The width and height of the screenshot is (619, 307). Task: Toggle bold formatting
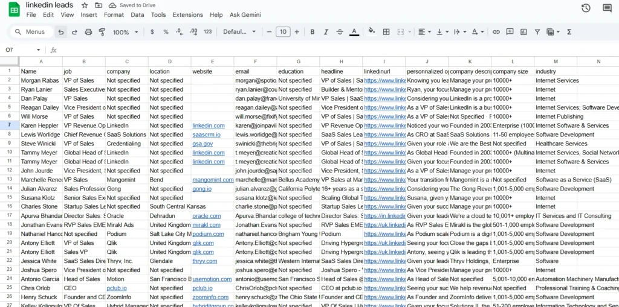click(x=313, y=32)
